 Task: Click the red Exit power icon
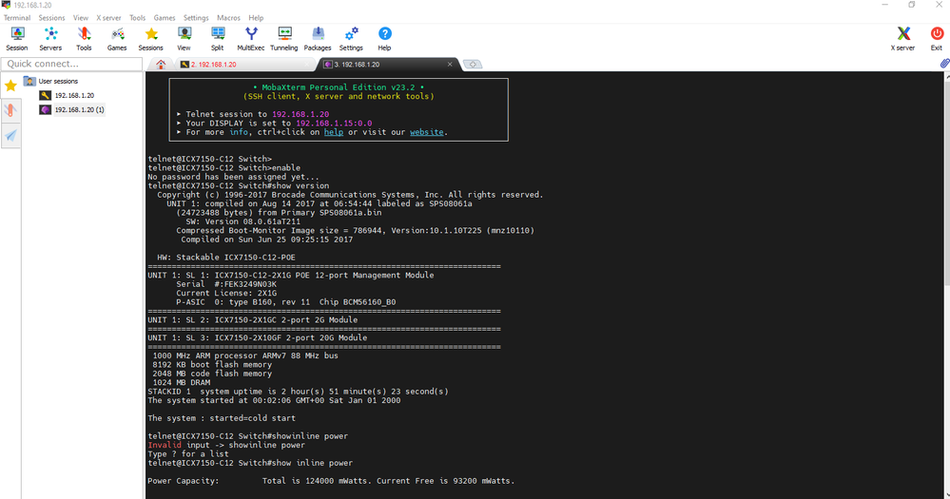click(x=937, y=38)
